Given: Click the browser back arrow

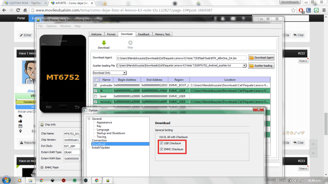Looking at the screenshot, I should pyautogui.click(x=4, y=10).
